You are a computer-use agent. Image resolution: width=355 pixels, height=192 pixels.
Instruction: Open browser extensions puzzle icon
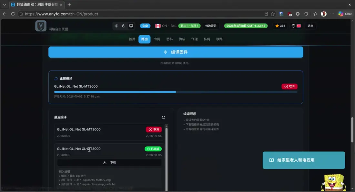pyautogui.click(x=306, y=14)
